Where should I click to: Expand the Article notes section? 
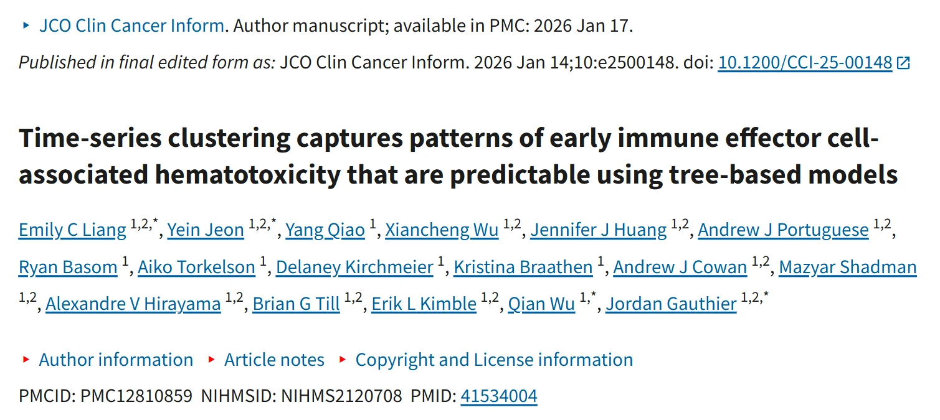coord(274,360)
